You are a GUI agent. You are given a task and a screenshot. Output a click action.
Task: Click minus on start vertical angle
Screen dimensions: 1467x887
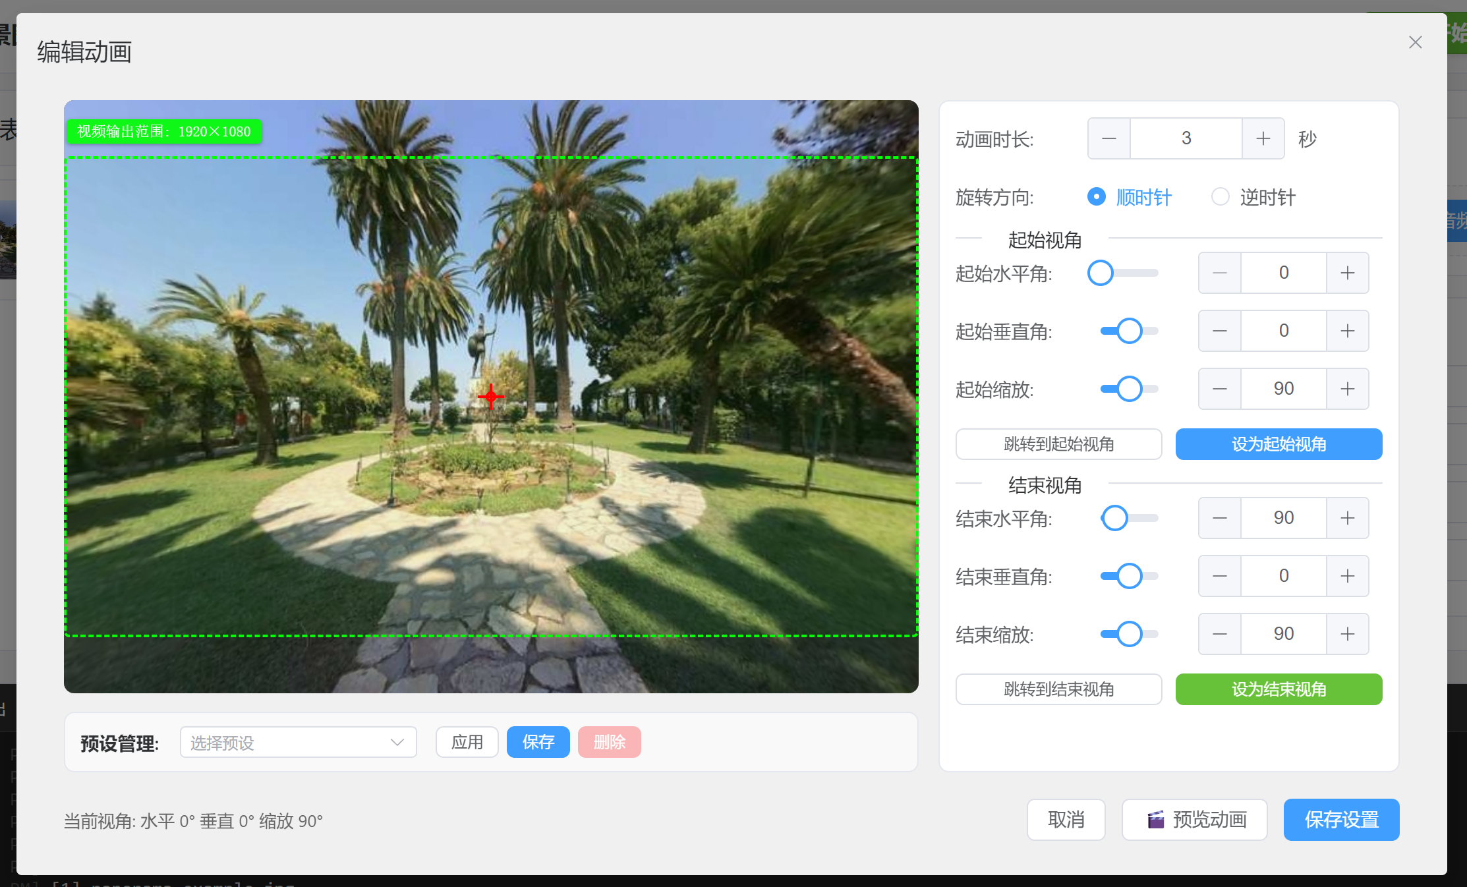pos(1219,331)
